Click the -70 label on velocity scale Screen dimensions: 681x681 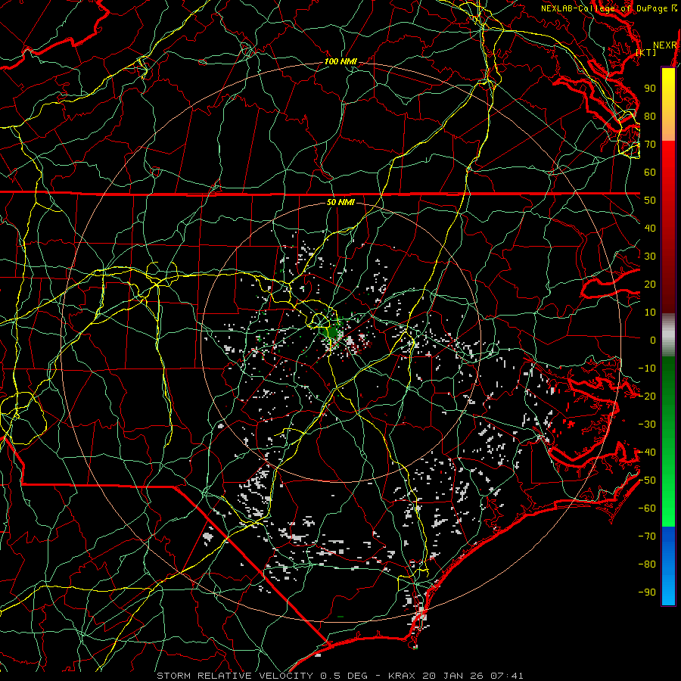(x=647, y=536)
